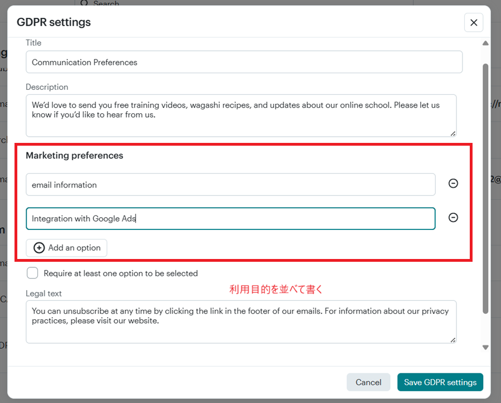Image resolution: width=501 pixels, height=403 pixels.
Task: Click the scrollbar down arrow
Action: pos(485,347)
